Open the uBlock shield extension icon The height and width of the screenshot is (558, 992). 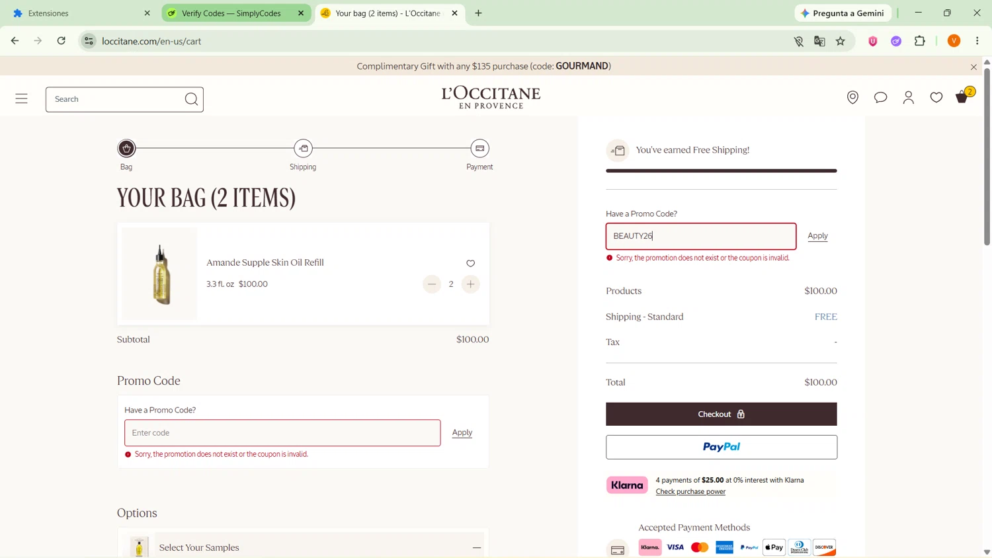[873, 41]
